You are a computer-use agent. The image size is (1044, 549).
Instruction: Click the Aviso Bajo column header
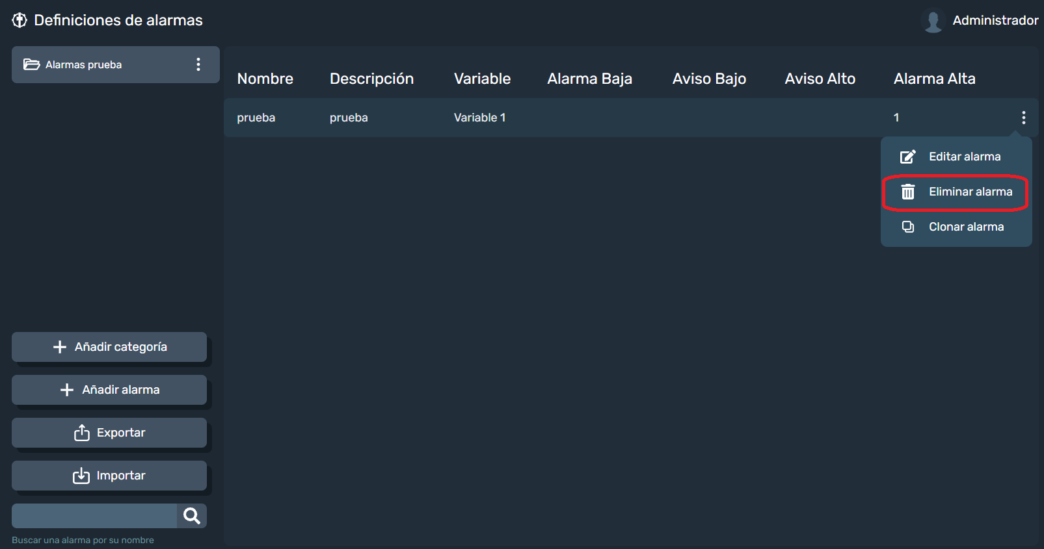pos(709,79)
